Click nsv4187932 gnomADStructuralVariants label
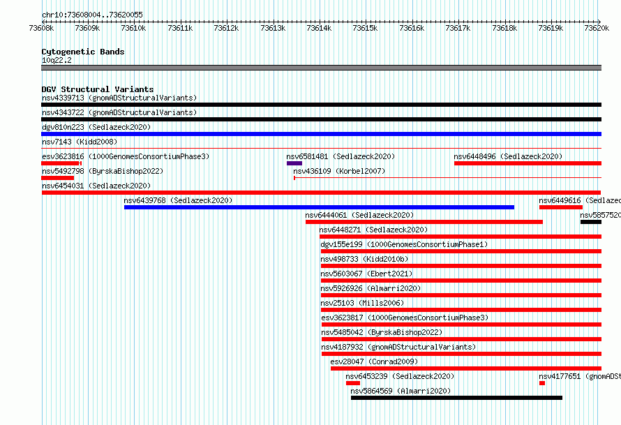This screenshot has height=425, width=621. (x=398, y=347)
